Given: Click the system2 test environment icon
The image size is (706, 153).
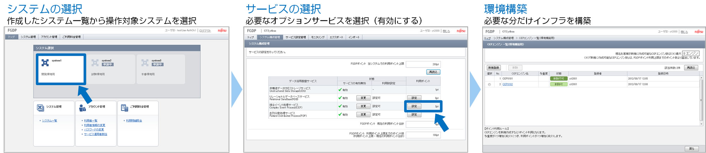Looking at the screenshot, I should pyautogui.click(x=95, y=63).
